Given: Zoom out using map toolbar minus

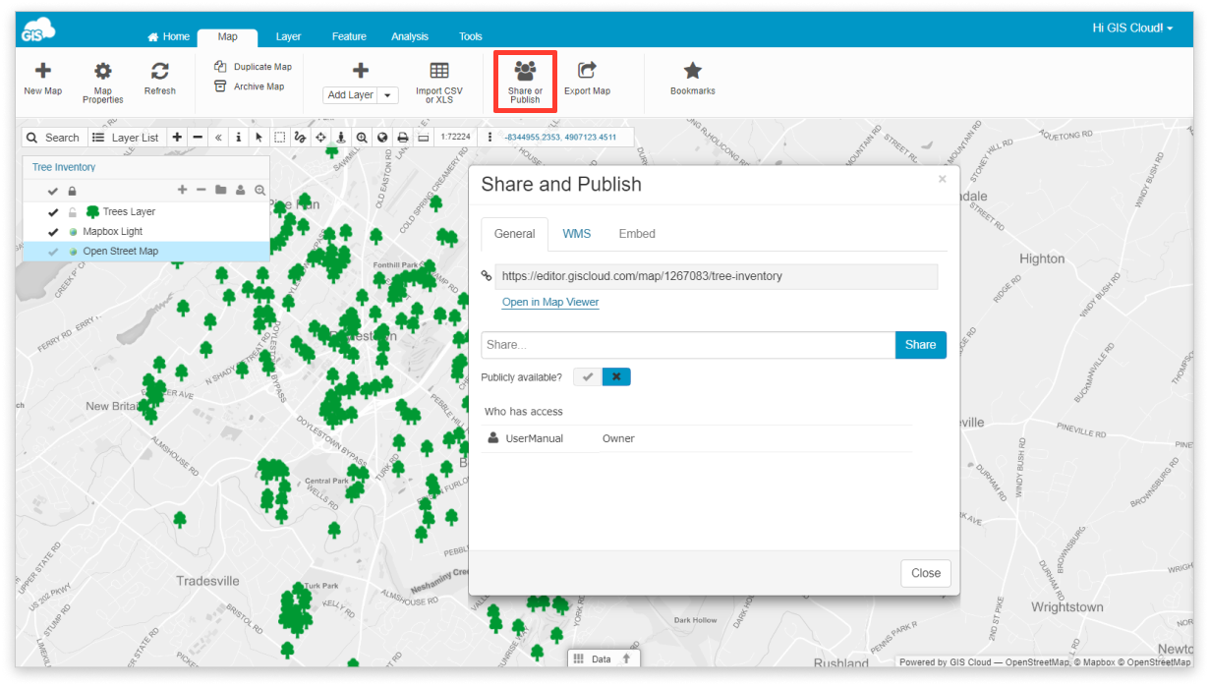Looking at the screenshot, I should coord(198,138).
